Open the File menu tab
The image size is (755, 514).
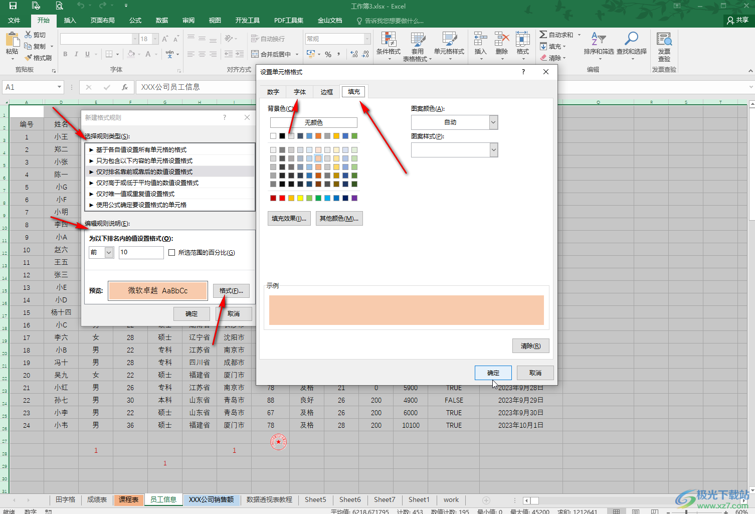click(x=14, y=21)
